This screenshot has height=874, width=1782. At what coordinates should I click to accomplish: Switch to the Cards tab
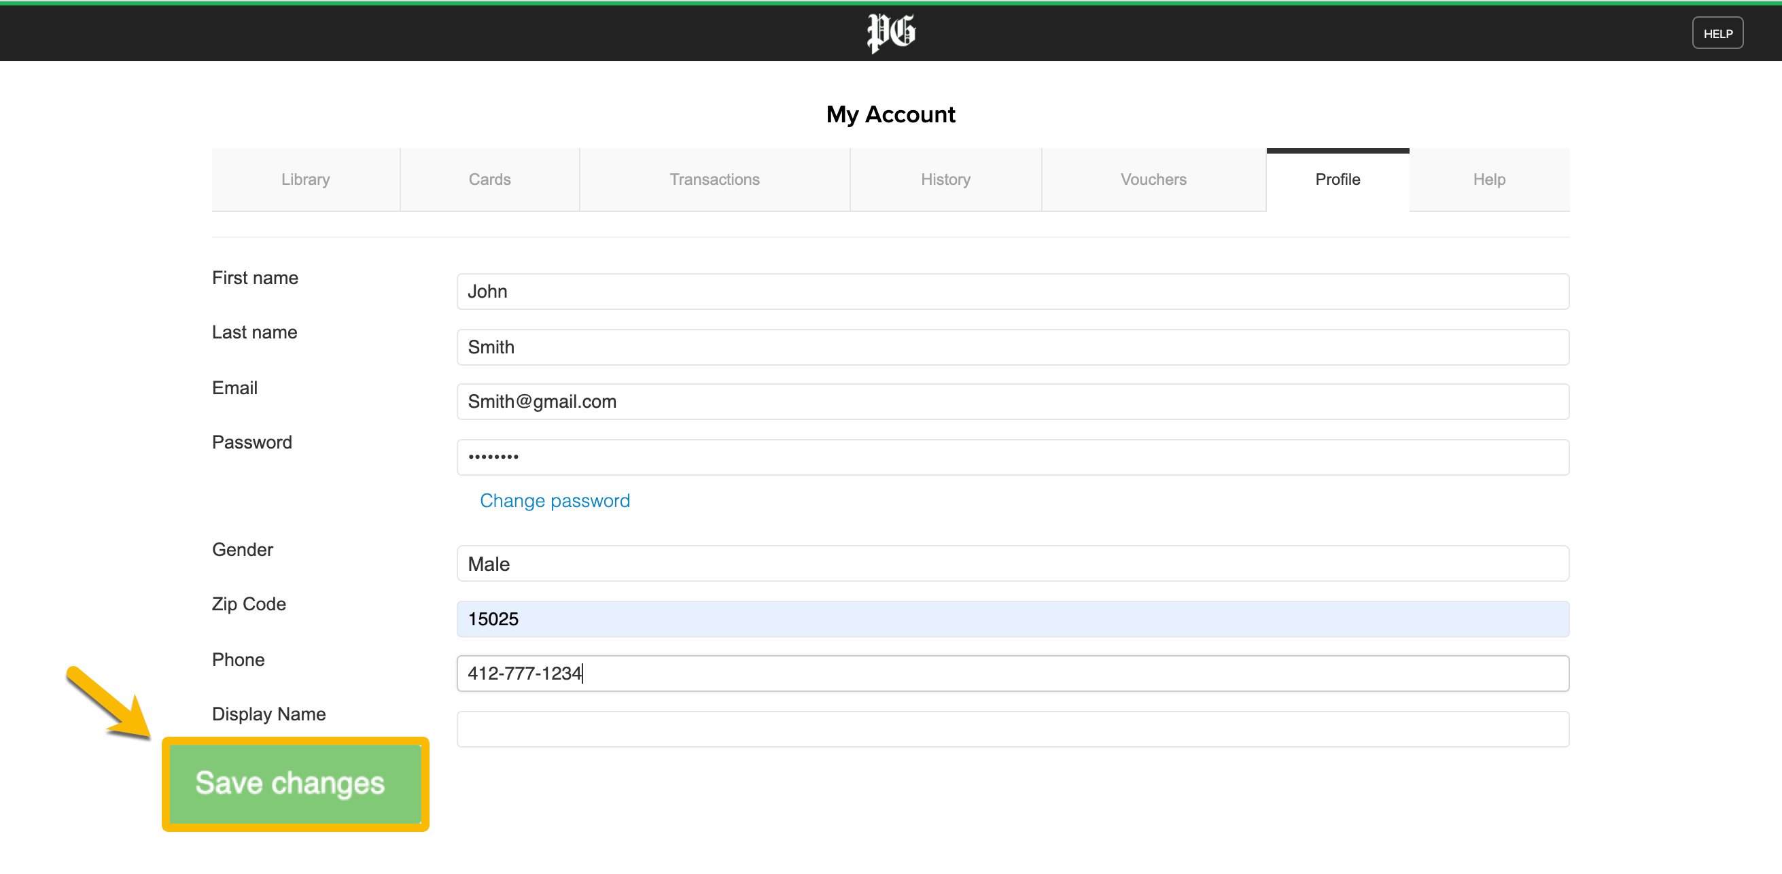coord(489,179)
